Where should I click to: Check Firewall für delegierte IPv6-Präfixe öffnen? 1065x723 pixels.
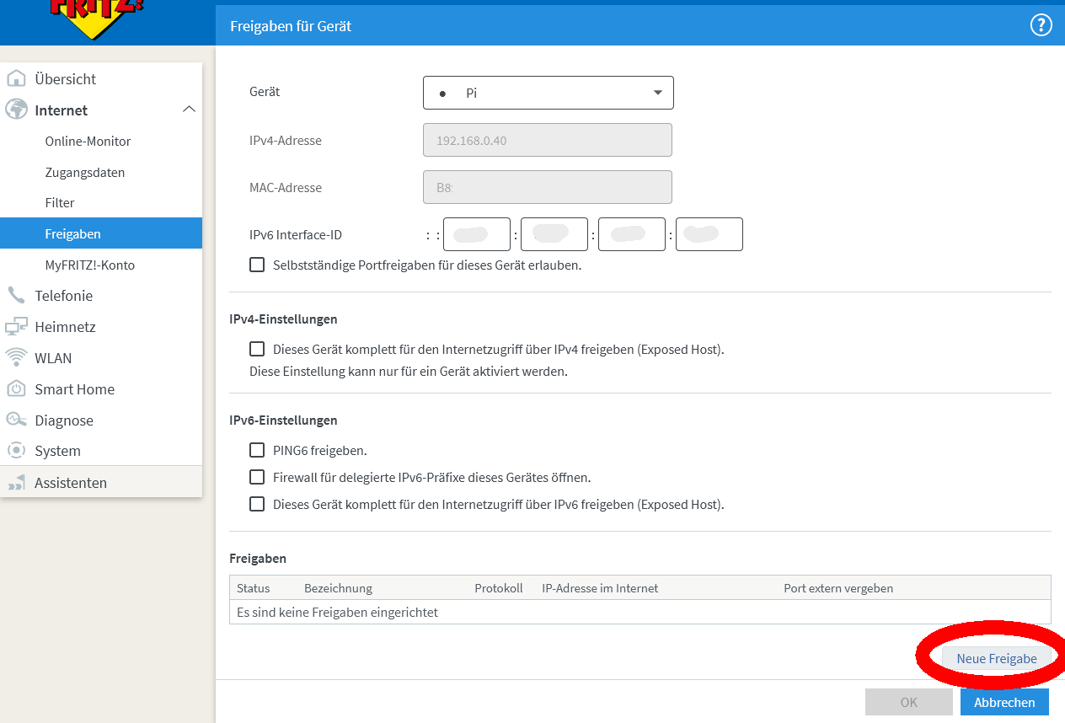point(257,477)
